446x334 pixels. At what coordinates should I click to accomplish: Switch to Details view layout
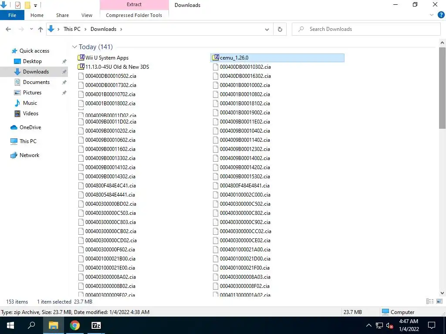click(430, 301)
